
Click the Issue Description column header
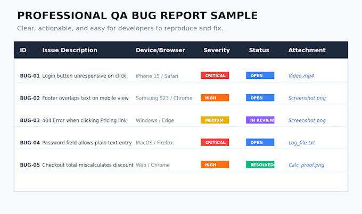click(x=70, y=50)
